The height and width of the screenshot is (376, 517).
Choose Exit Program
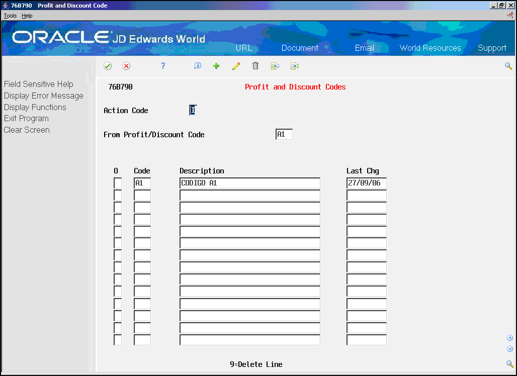(26, 118)
